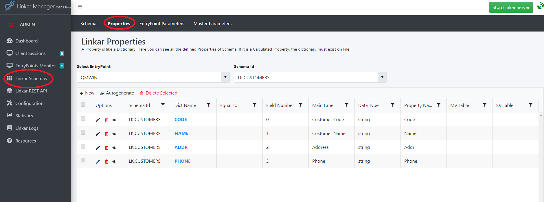This screenshot has height=202, width=544.
Task: Filter the Data Type column
Action: tap(393, 105)
